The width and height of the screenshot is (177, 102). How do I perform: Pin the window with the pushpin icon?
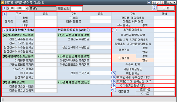pos(154,2)
